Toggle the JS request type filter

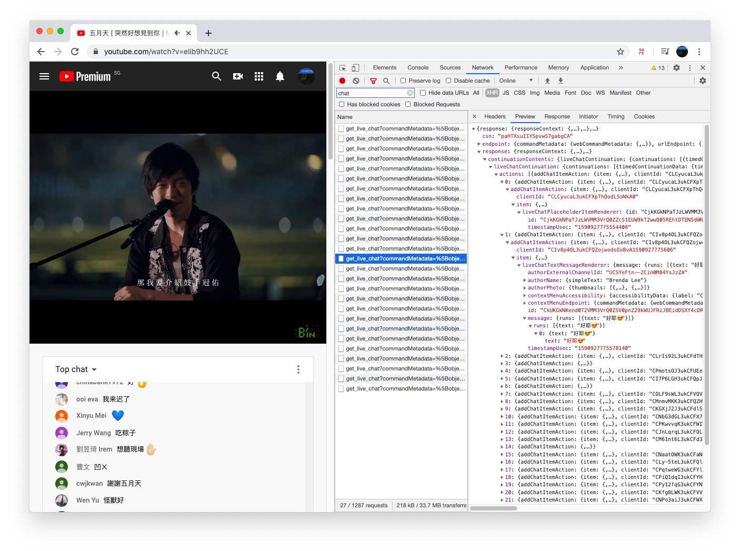[x=506, y=93]
